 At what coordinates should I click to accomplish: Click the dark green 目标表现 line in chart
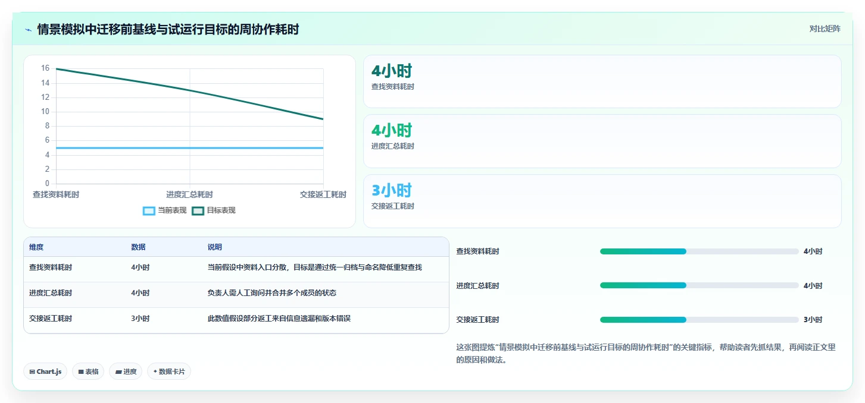click(x=190, y=90)
